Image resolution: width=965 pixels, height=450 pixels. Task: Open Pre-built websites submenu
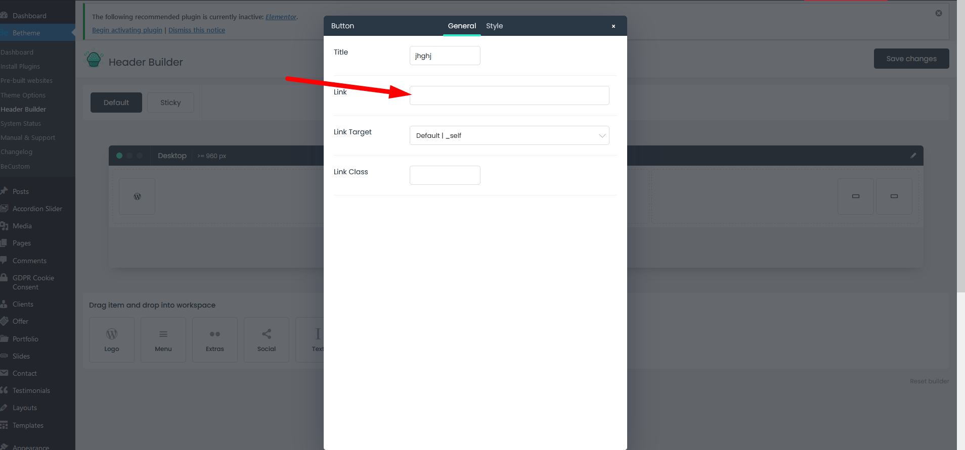(x=26, y=80)
